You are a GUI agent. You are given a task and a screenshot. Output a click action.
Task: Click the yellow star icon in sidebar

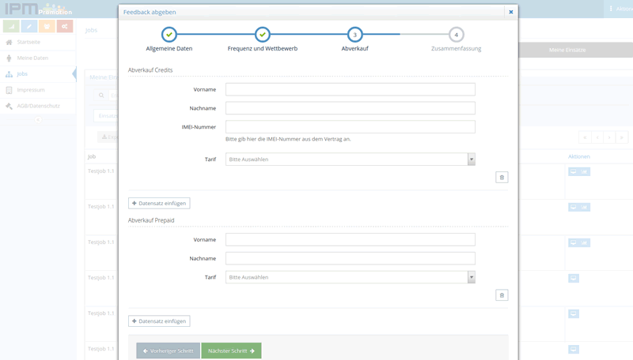click(47, 26)
